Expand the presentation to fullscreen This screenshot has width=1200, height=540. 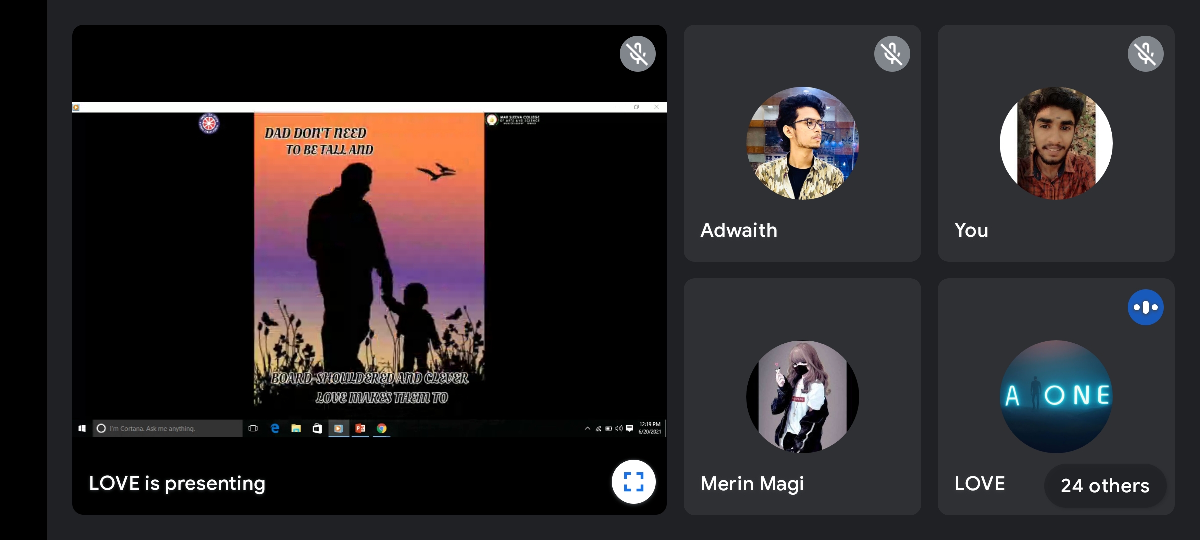tap(633, 482)
